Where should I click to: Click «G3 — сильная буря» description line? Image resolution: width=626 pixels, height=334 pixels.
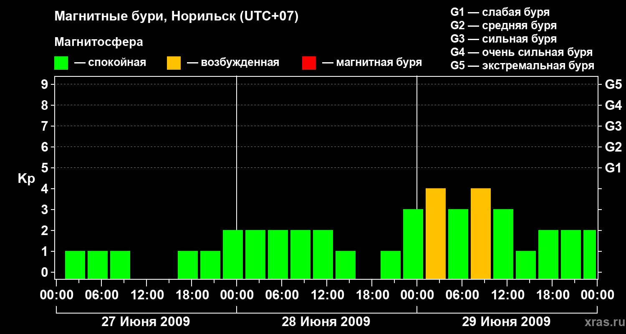tap(503, 39)
